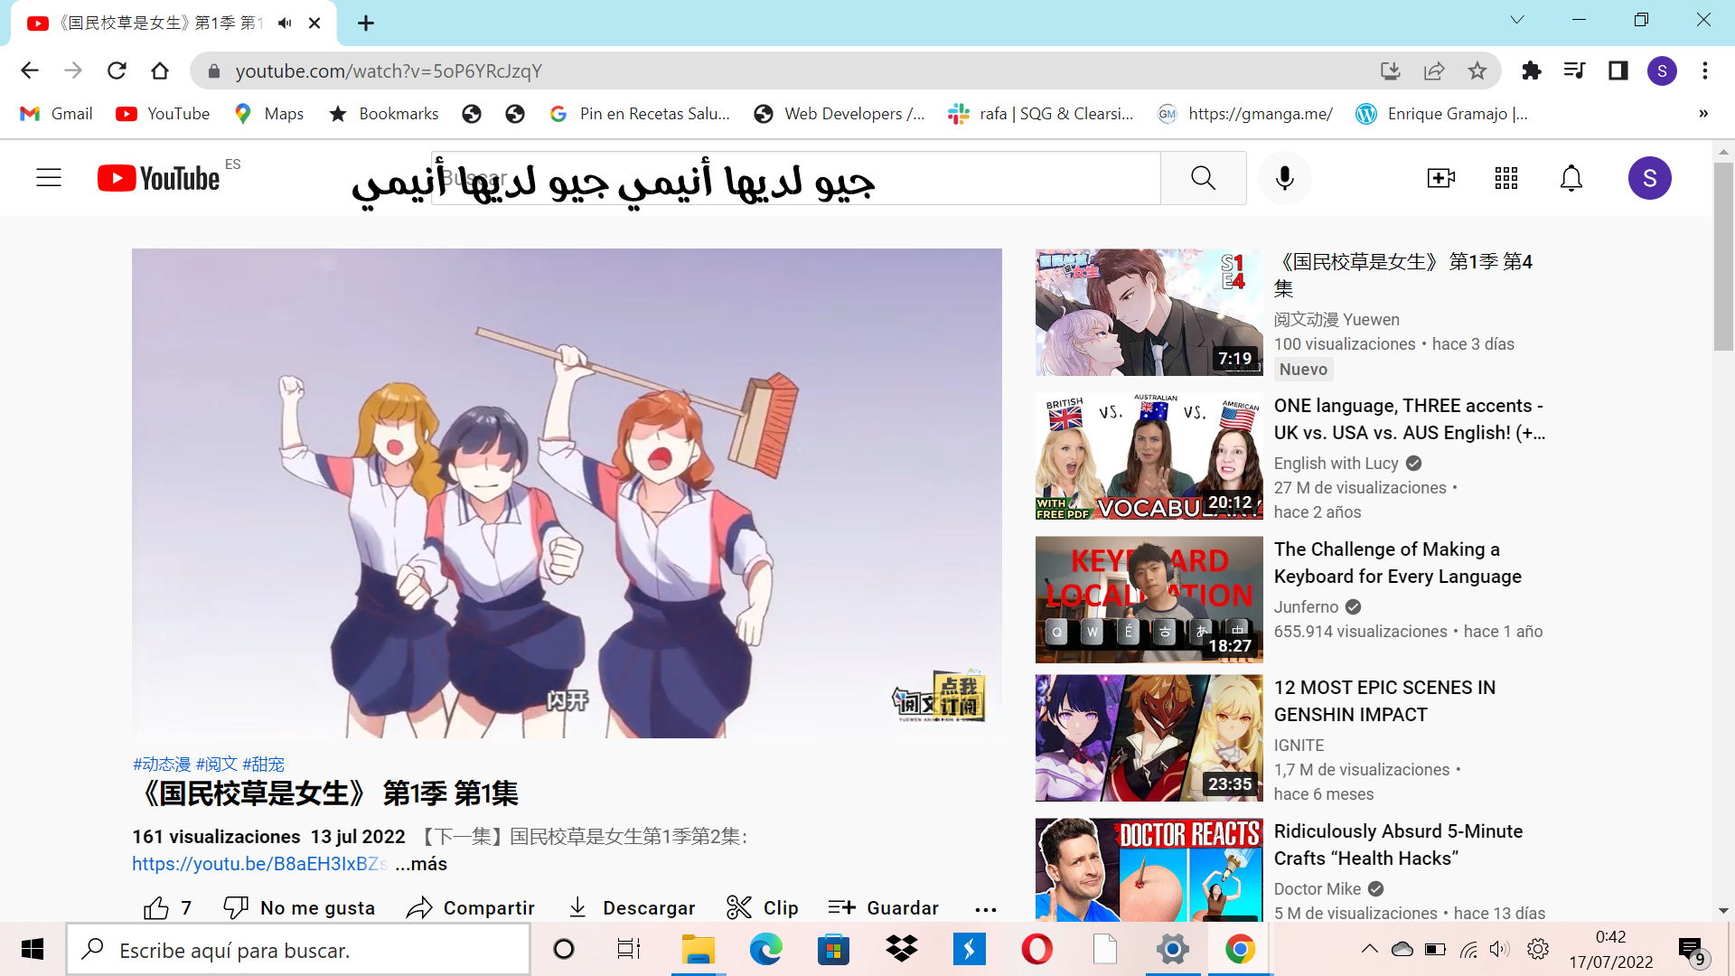
Task: Click the video player area
Action: tap(567, 493)
